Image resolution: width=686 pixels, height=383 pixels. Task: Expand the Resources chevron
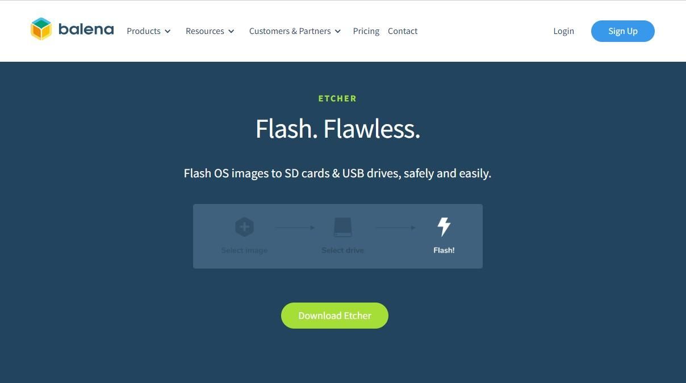coord(231,32)
